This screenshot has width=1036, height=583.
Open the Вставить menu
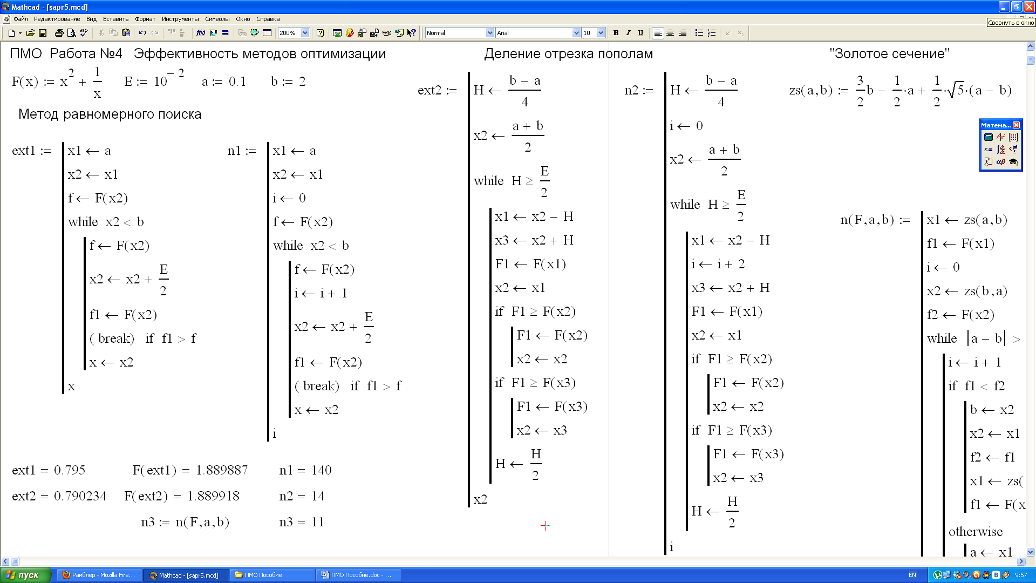point(115,19)
